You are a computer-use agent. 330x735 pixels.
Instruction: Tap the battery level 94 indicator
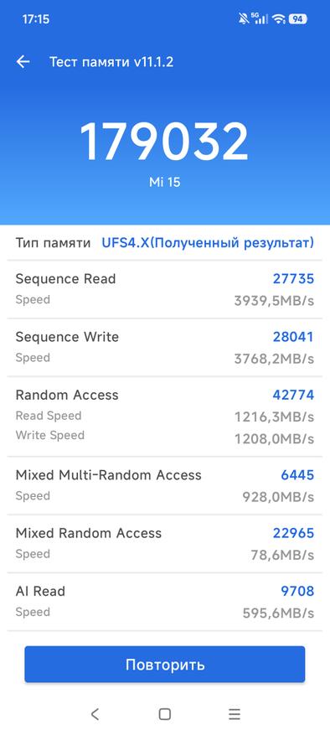[297, 19]
